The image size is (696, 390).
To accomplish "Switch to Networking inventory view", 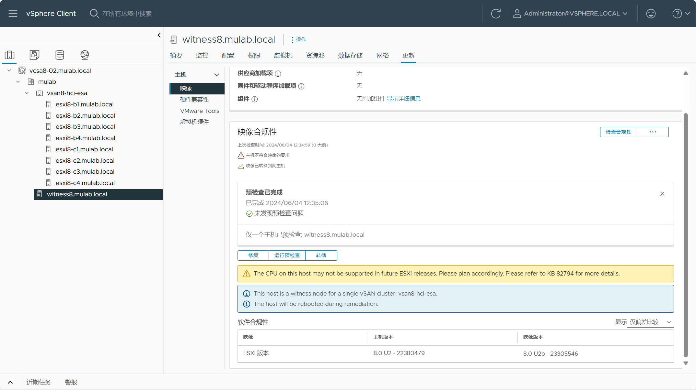I will coord(85,55).
